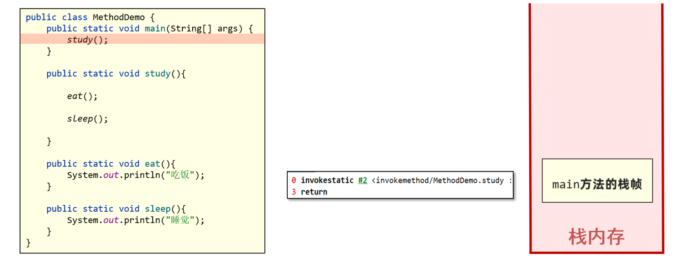The height and width of the screenshot is (261, 682).
Task: Click the 栈内存 label
Action: (596, 237)
